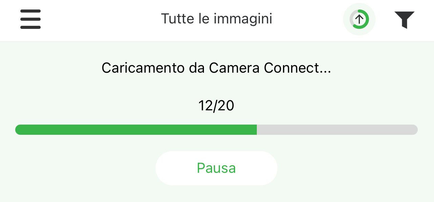
Task: Filter images using the funnel icon
Action: point(404,19)
